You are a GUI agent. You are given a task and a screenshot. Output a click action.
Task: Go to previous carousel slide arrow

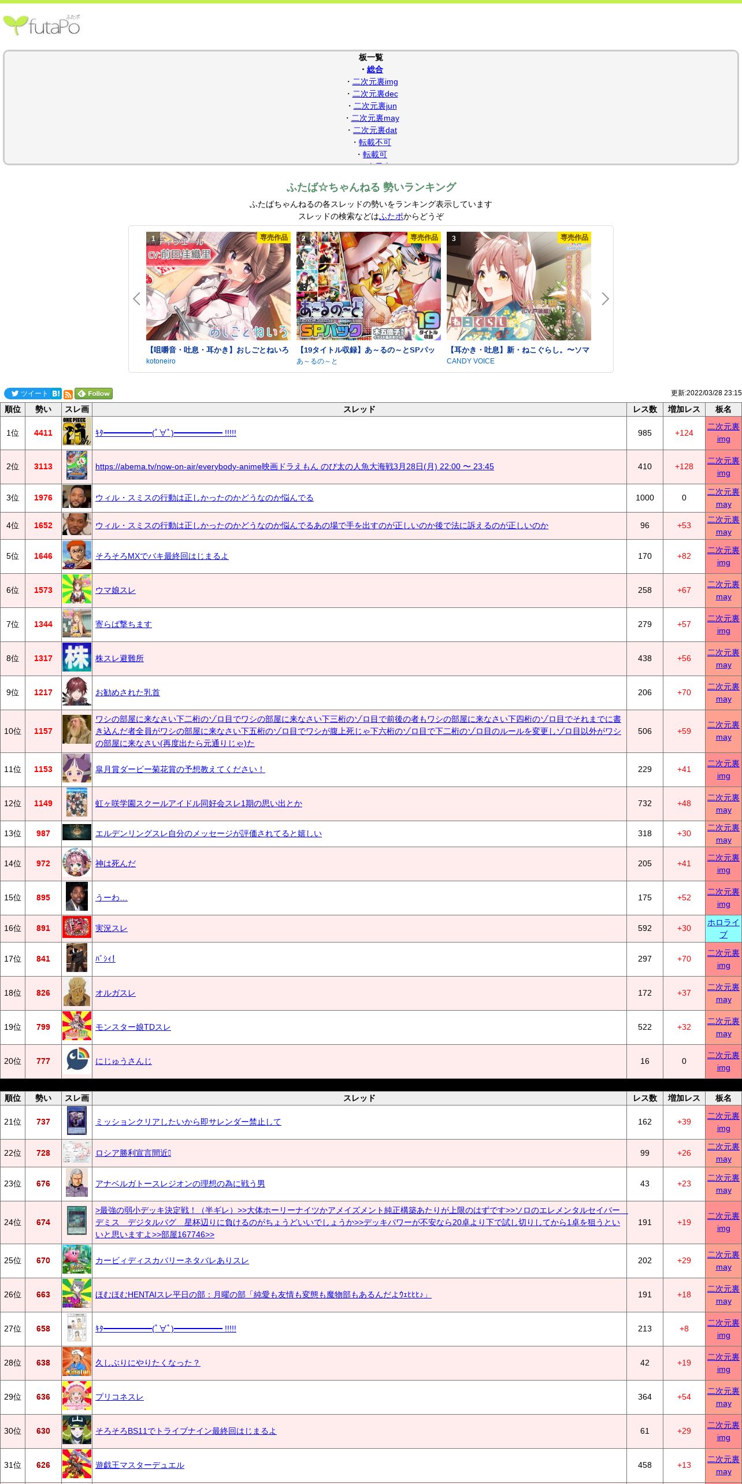136,299
